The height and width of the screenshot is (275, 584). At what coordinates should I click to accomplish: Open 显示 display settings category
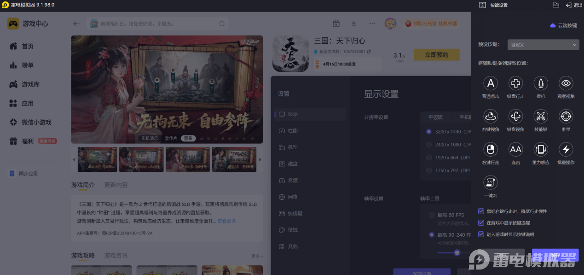pos(311,114)
